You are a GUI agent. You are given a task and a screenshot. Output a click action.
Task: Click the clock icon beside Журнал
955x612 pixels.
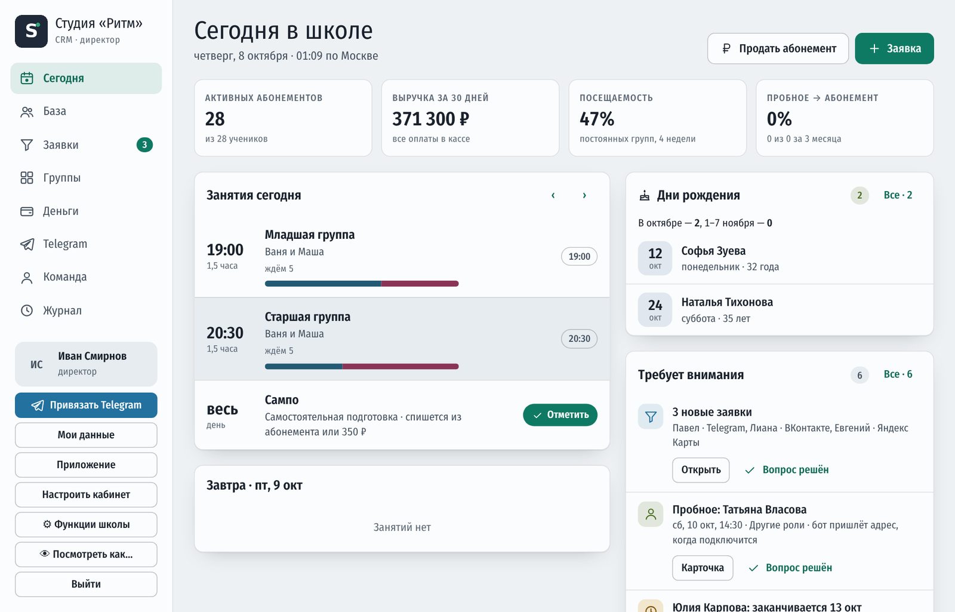point(27,310)
